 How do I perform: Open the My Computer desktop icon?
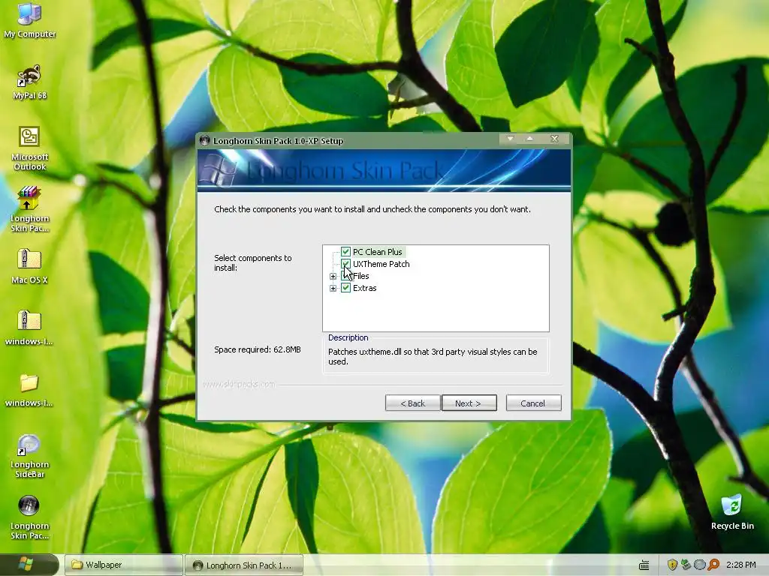tap(29, 19)
